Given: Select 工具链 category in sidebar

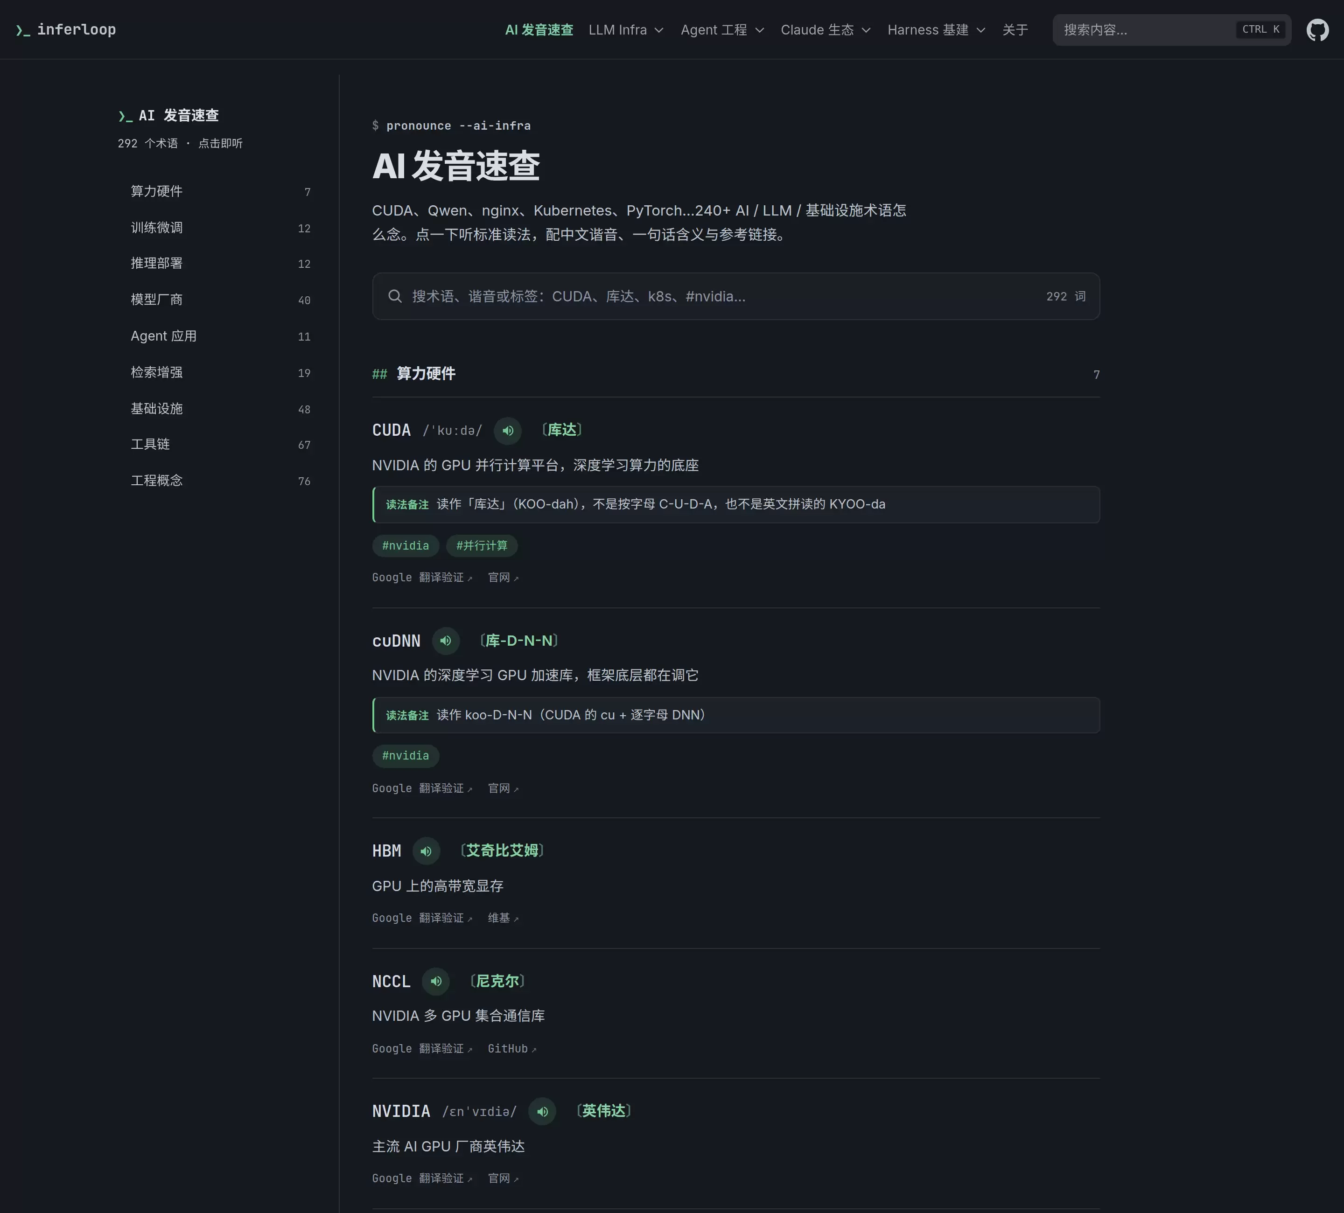Looking at the screenshot, I should pos(221,445).
